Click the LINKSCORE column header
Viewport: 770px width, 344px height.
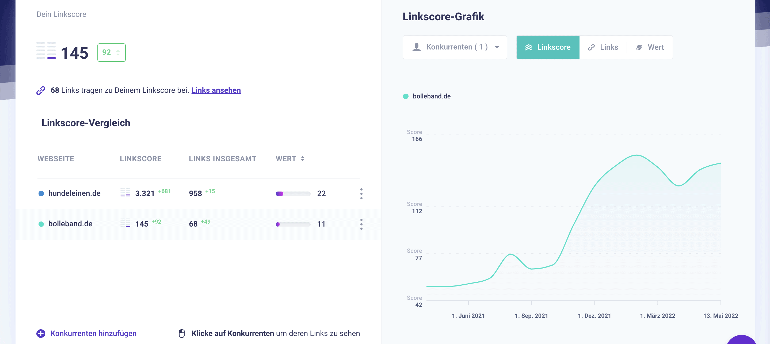pos(140,159)
